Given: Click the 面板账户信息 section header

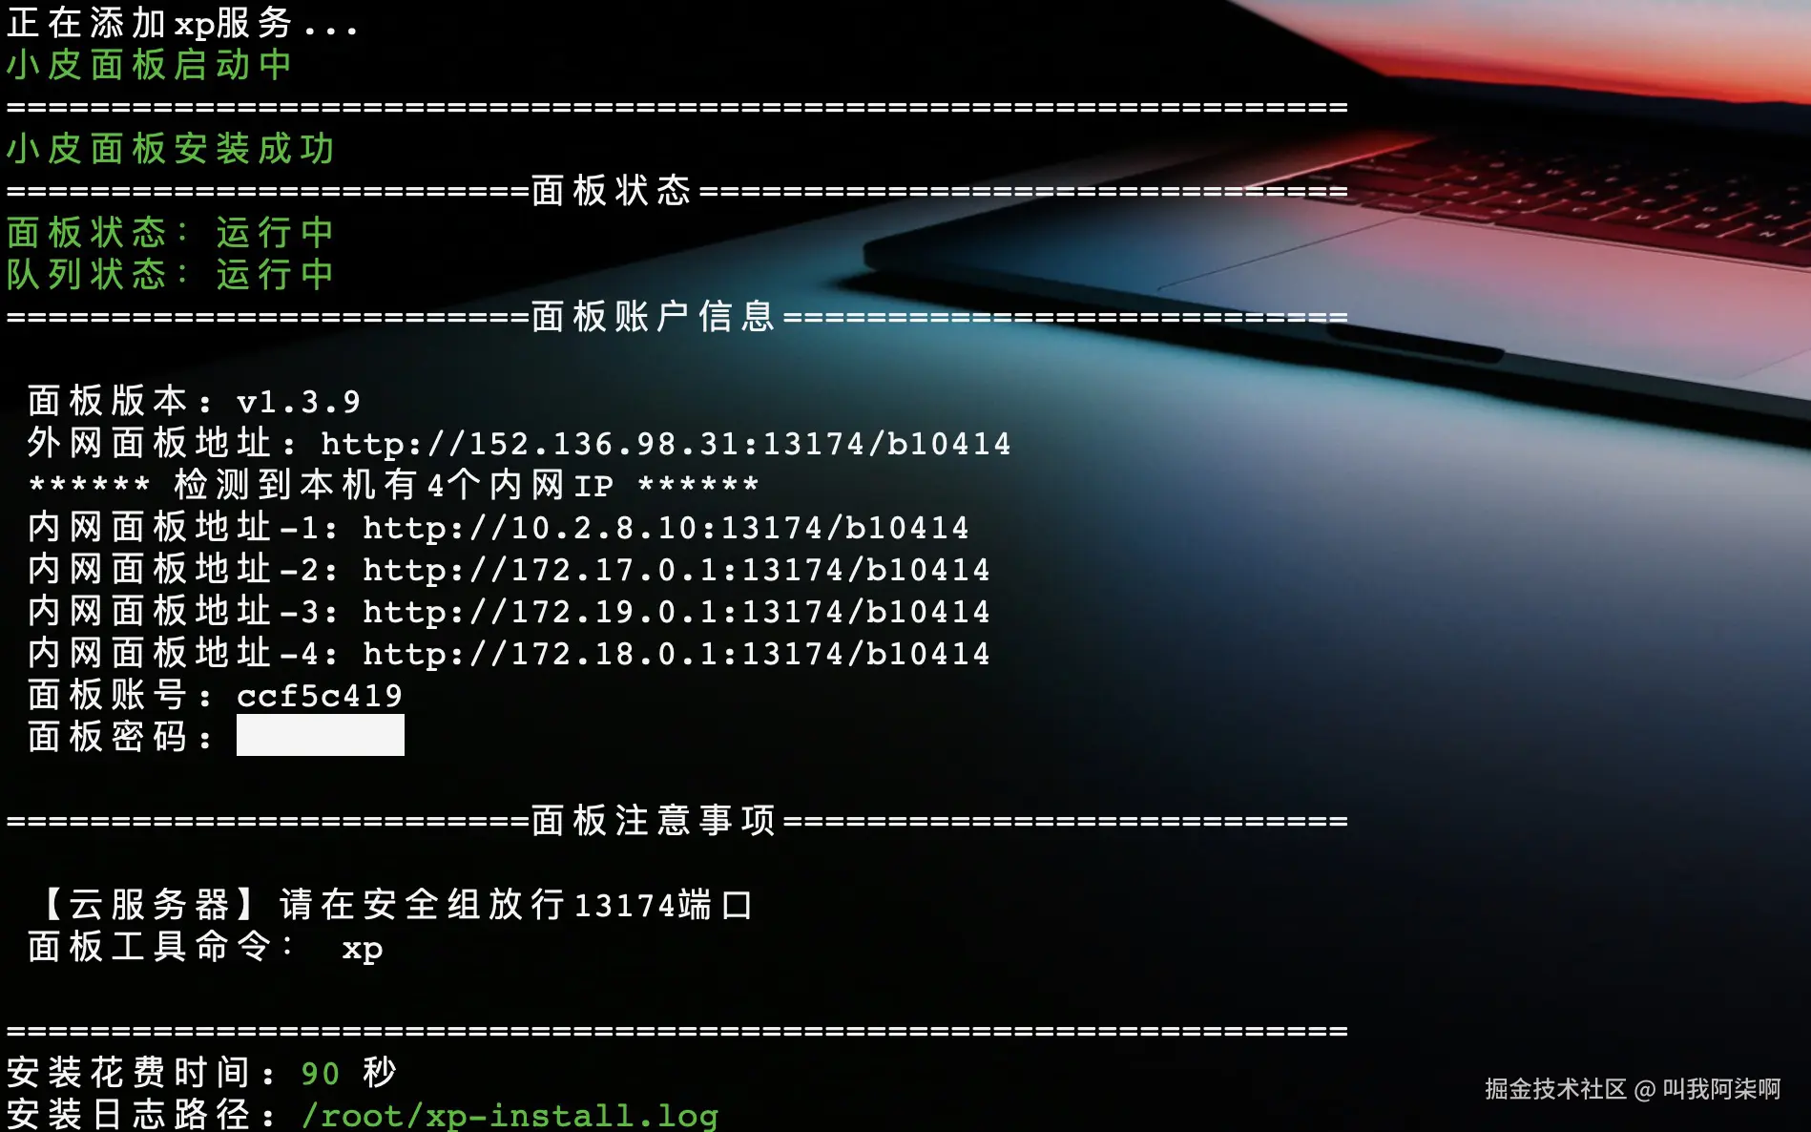Looking at the screenshot, I should click(x=653, y=316).
